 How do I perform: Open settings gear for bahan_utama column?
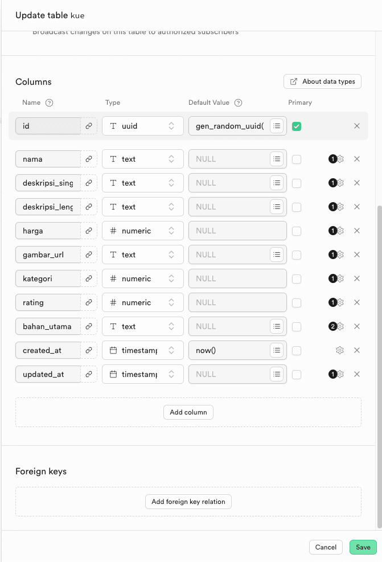tap(340, 326)
